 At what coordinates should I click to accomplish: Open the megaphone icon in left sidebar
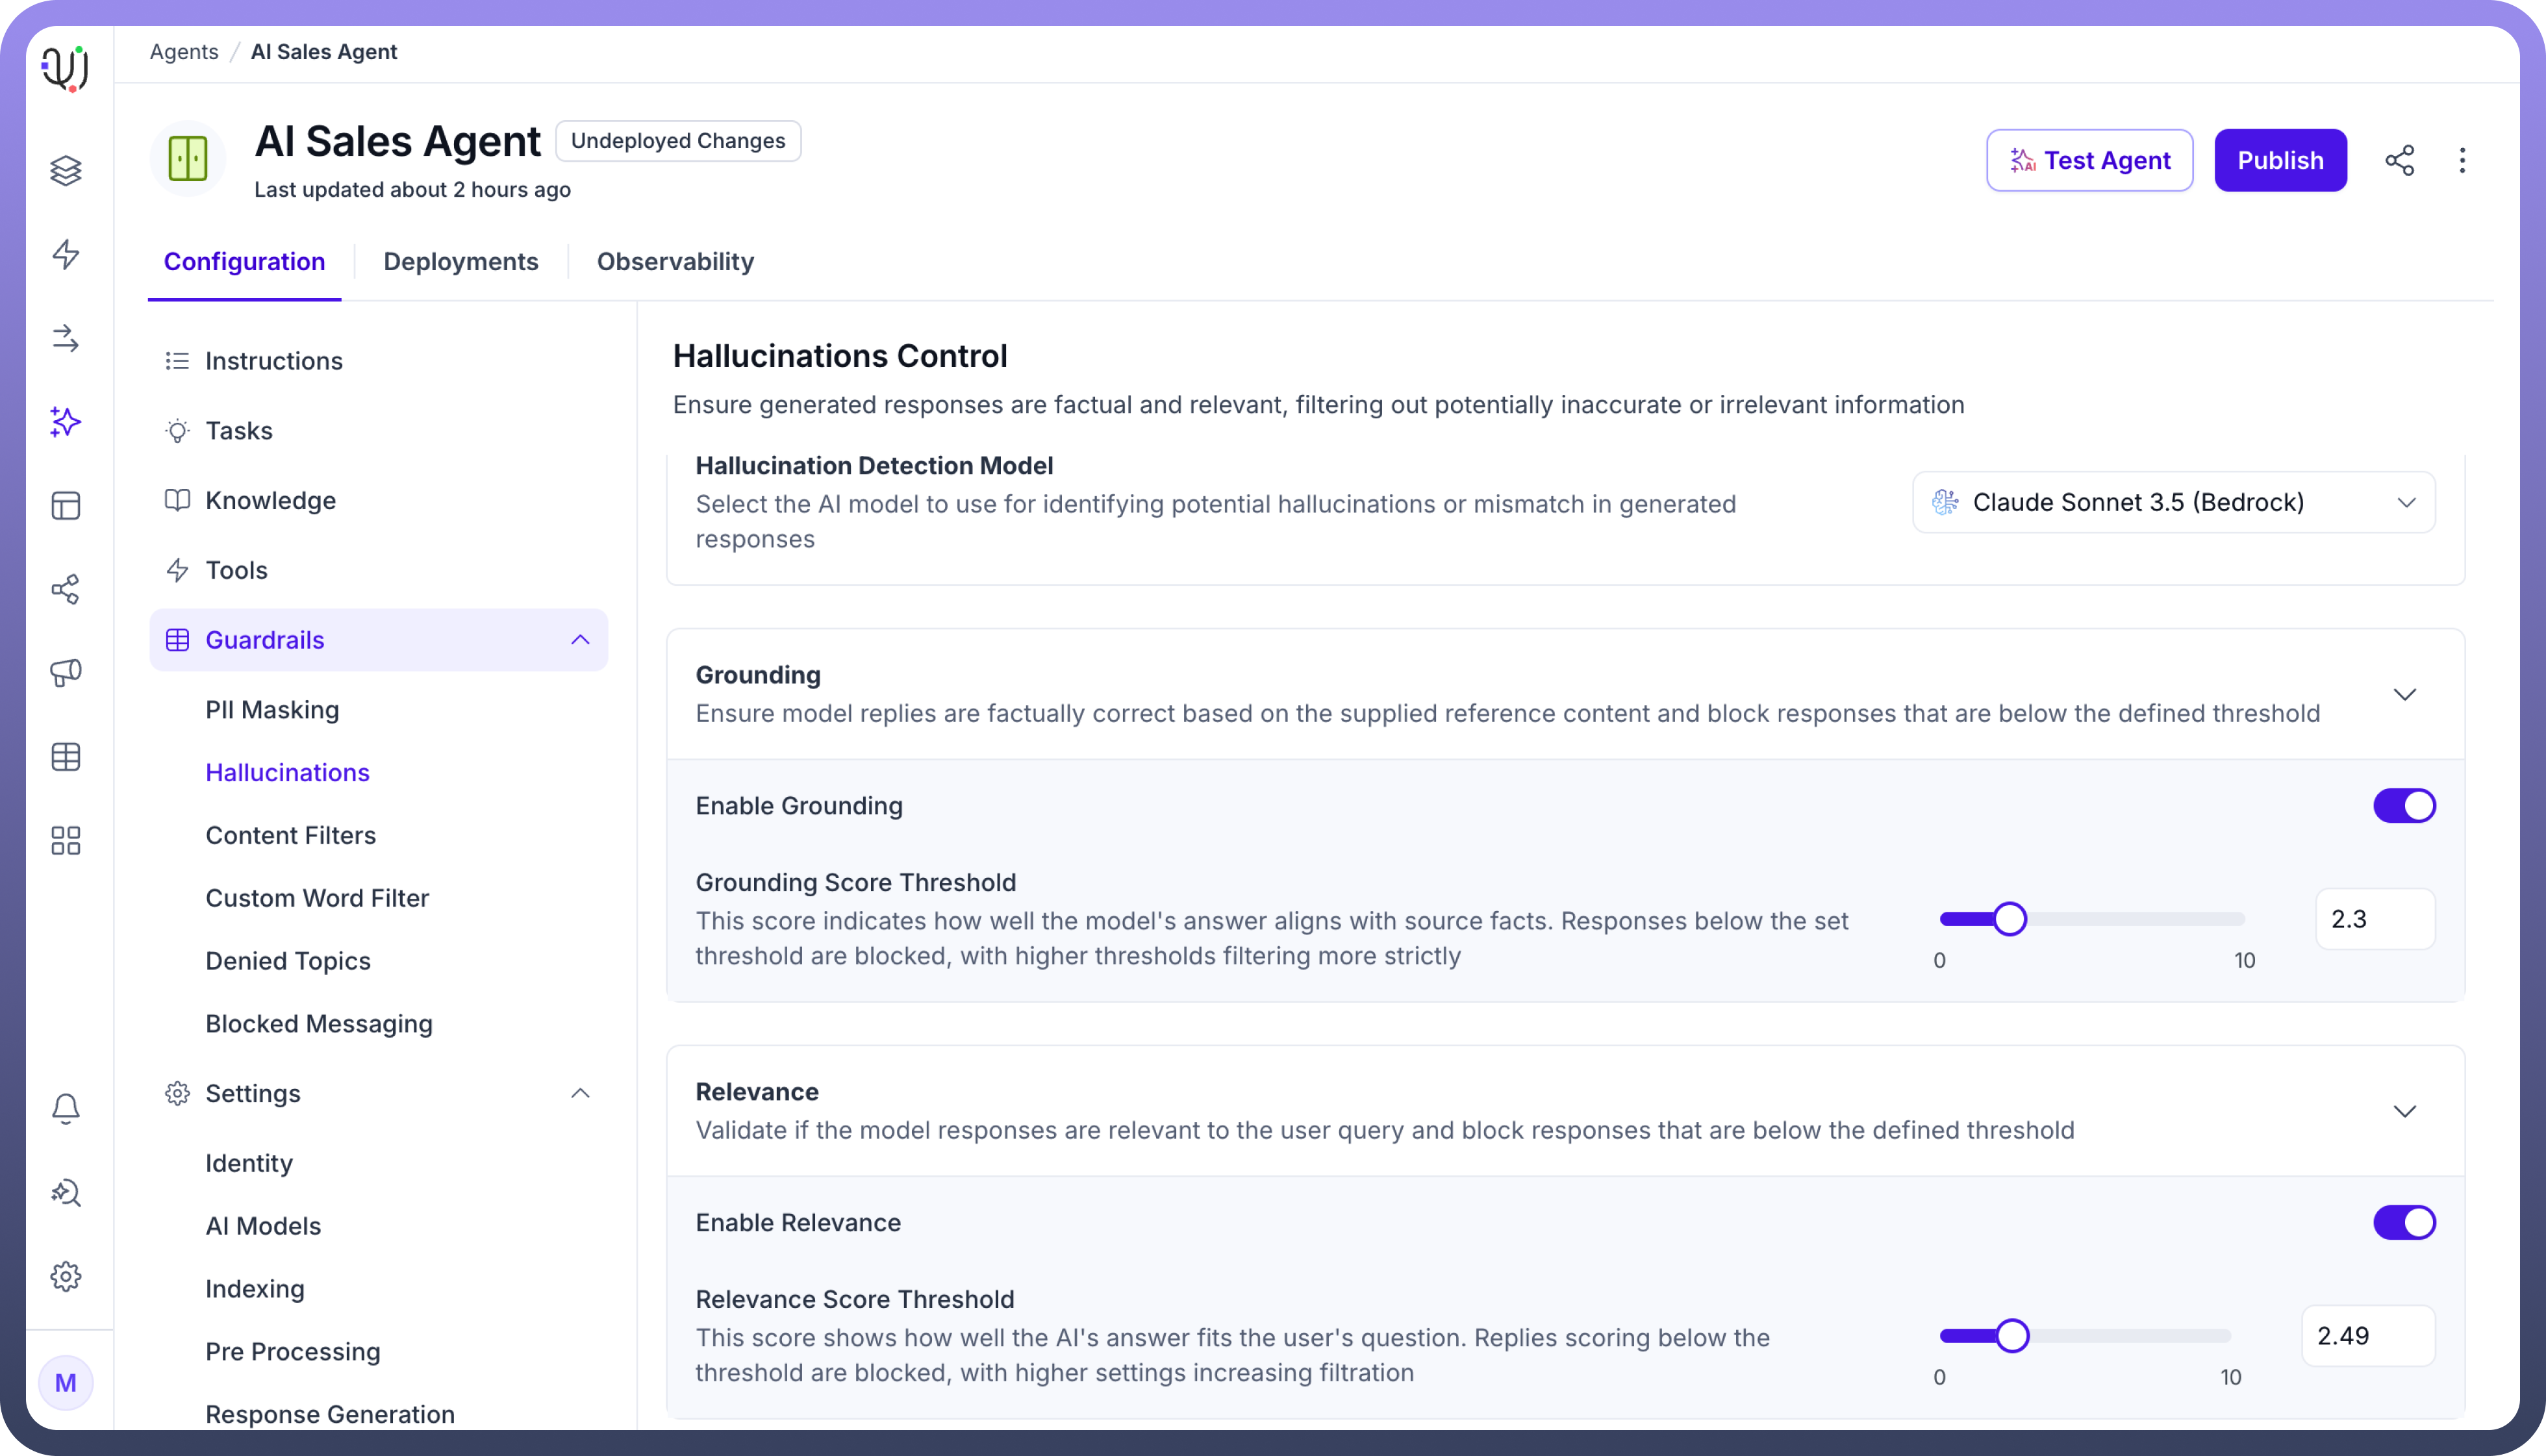66,673
